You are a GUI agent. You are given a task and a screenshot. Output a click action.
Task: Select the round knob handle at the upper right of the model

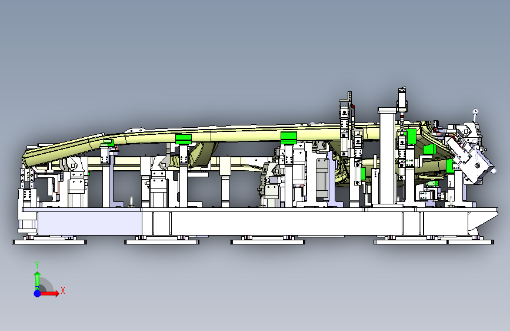(x=475, y=112)
